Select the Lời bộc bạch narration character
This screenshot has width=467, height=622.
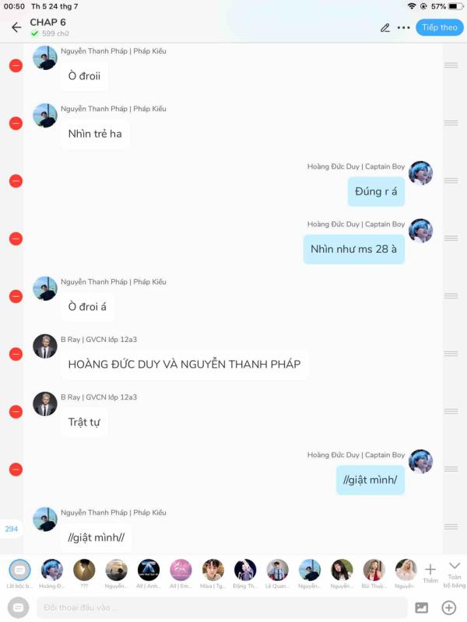click(x=19, y=574)
